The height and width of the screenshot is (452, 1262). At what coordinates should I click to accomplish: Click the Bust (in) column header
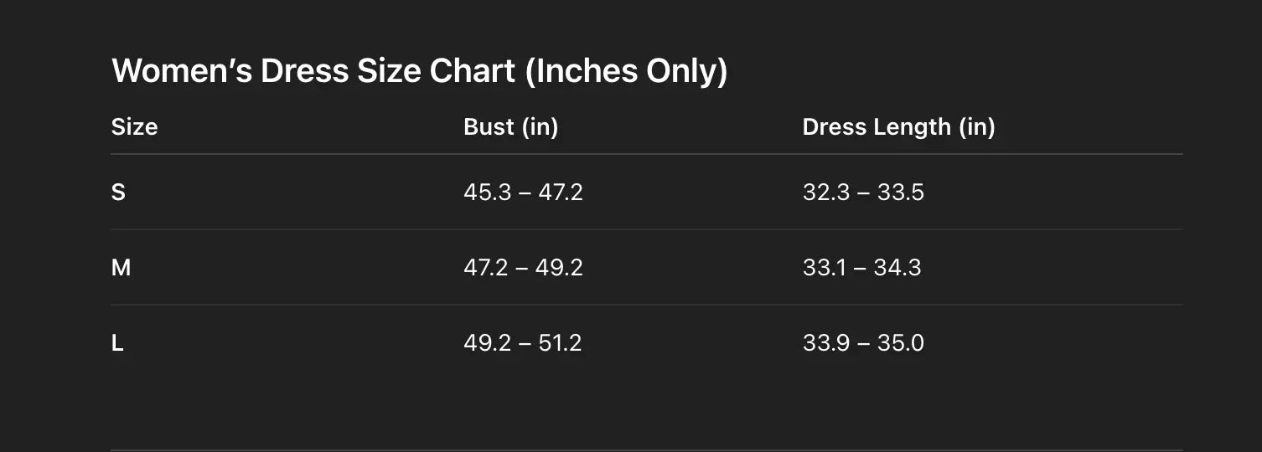pyautogui.click(x=510, y=127)
